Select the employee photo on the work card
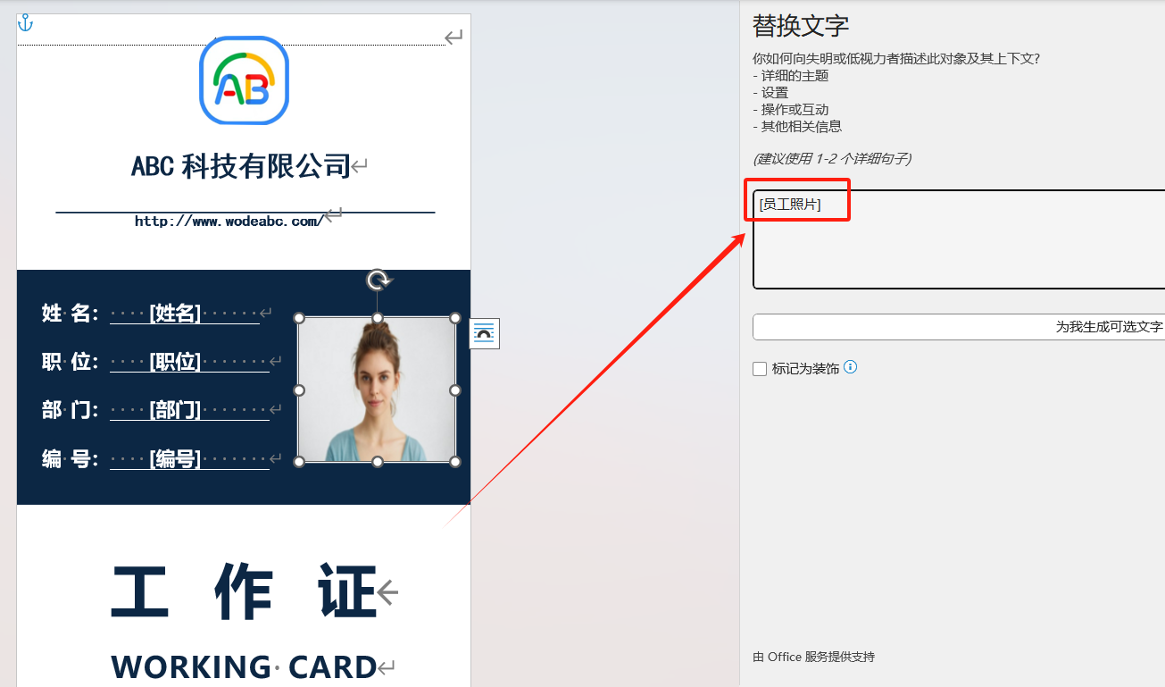 tap(378, 389)
